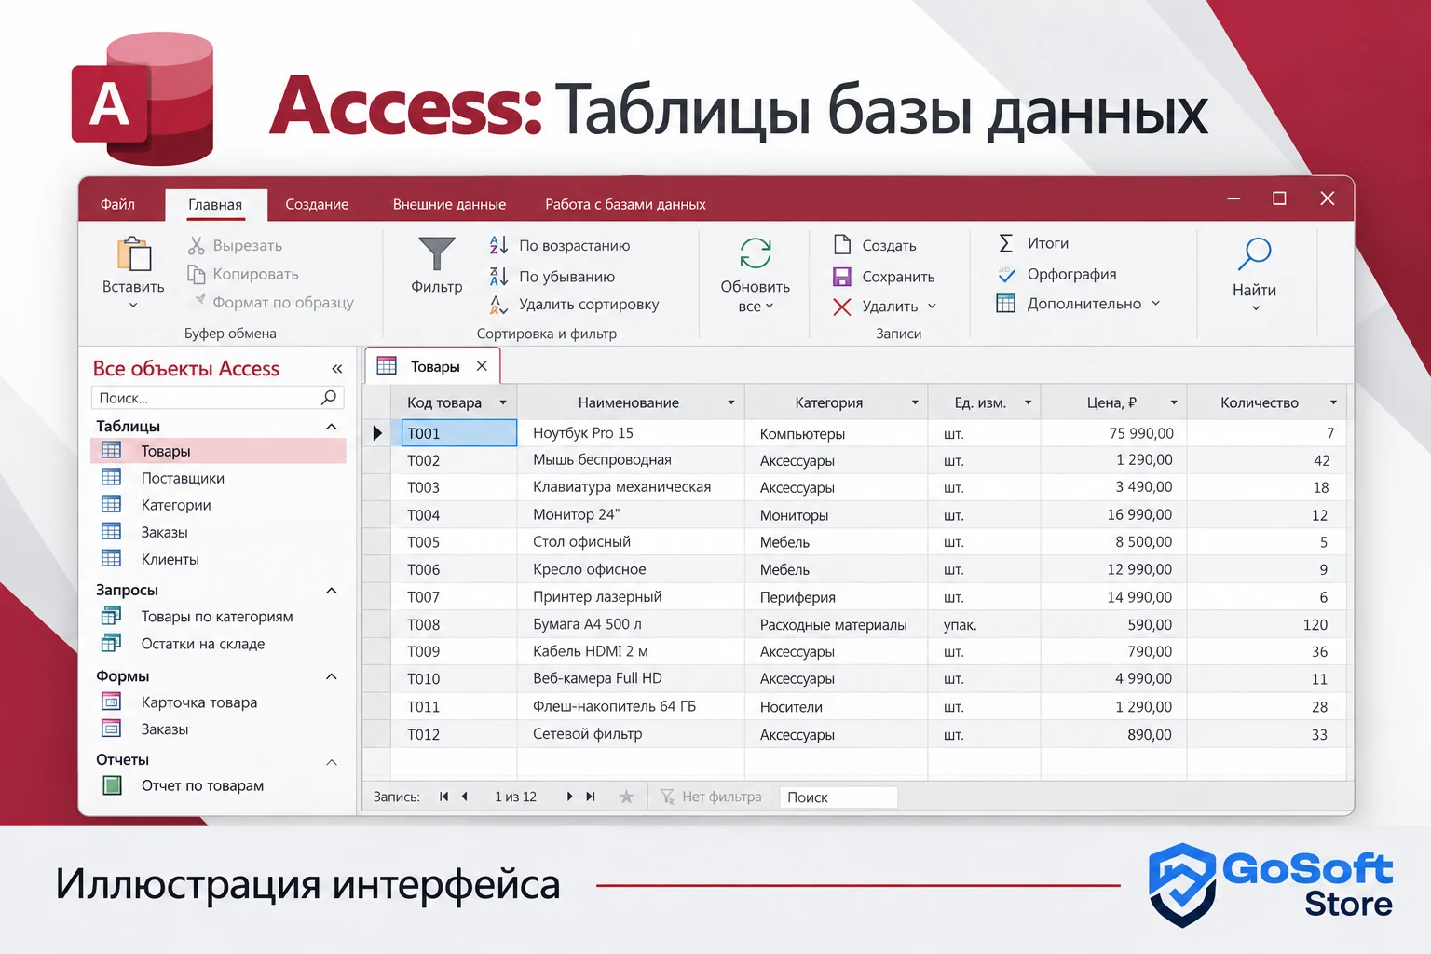Select cell T001 in Код товара
This screenshot has width=1431, height=954.
pyautogui.click(x=459, y=433)
